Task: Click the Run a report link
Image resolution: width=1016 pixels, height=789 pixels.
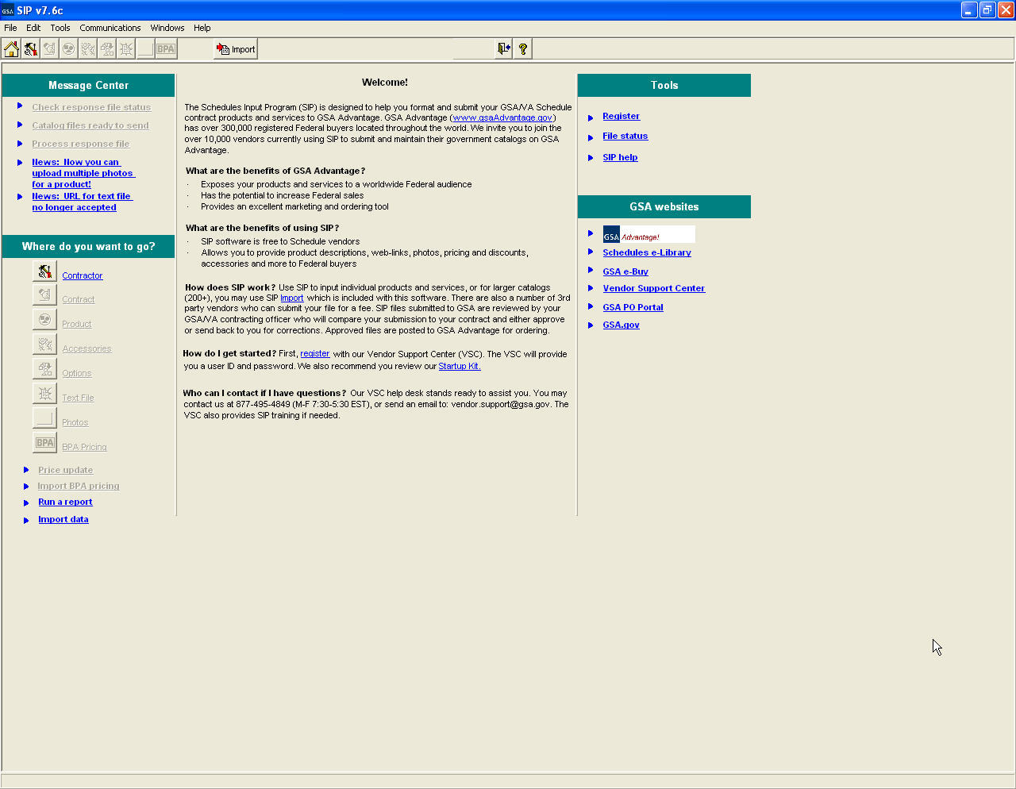Action: coord(65,502)
